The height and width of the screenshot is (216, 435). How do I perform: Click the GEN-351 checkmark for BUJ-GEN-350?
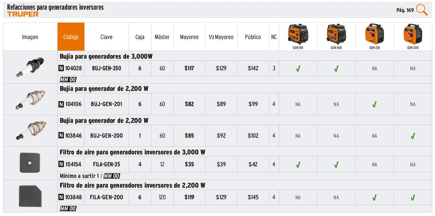point(298,68)
